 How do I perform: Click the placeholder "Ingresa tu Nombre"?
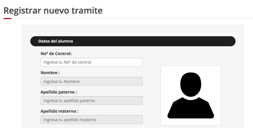61,81
